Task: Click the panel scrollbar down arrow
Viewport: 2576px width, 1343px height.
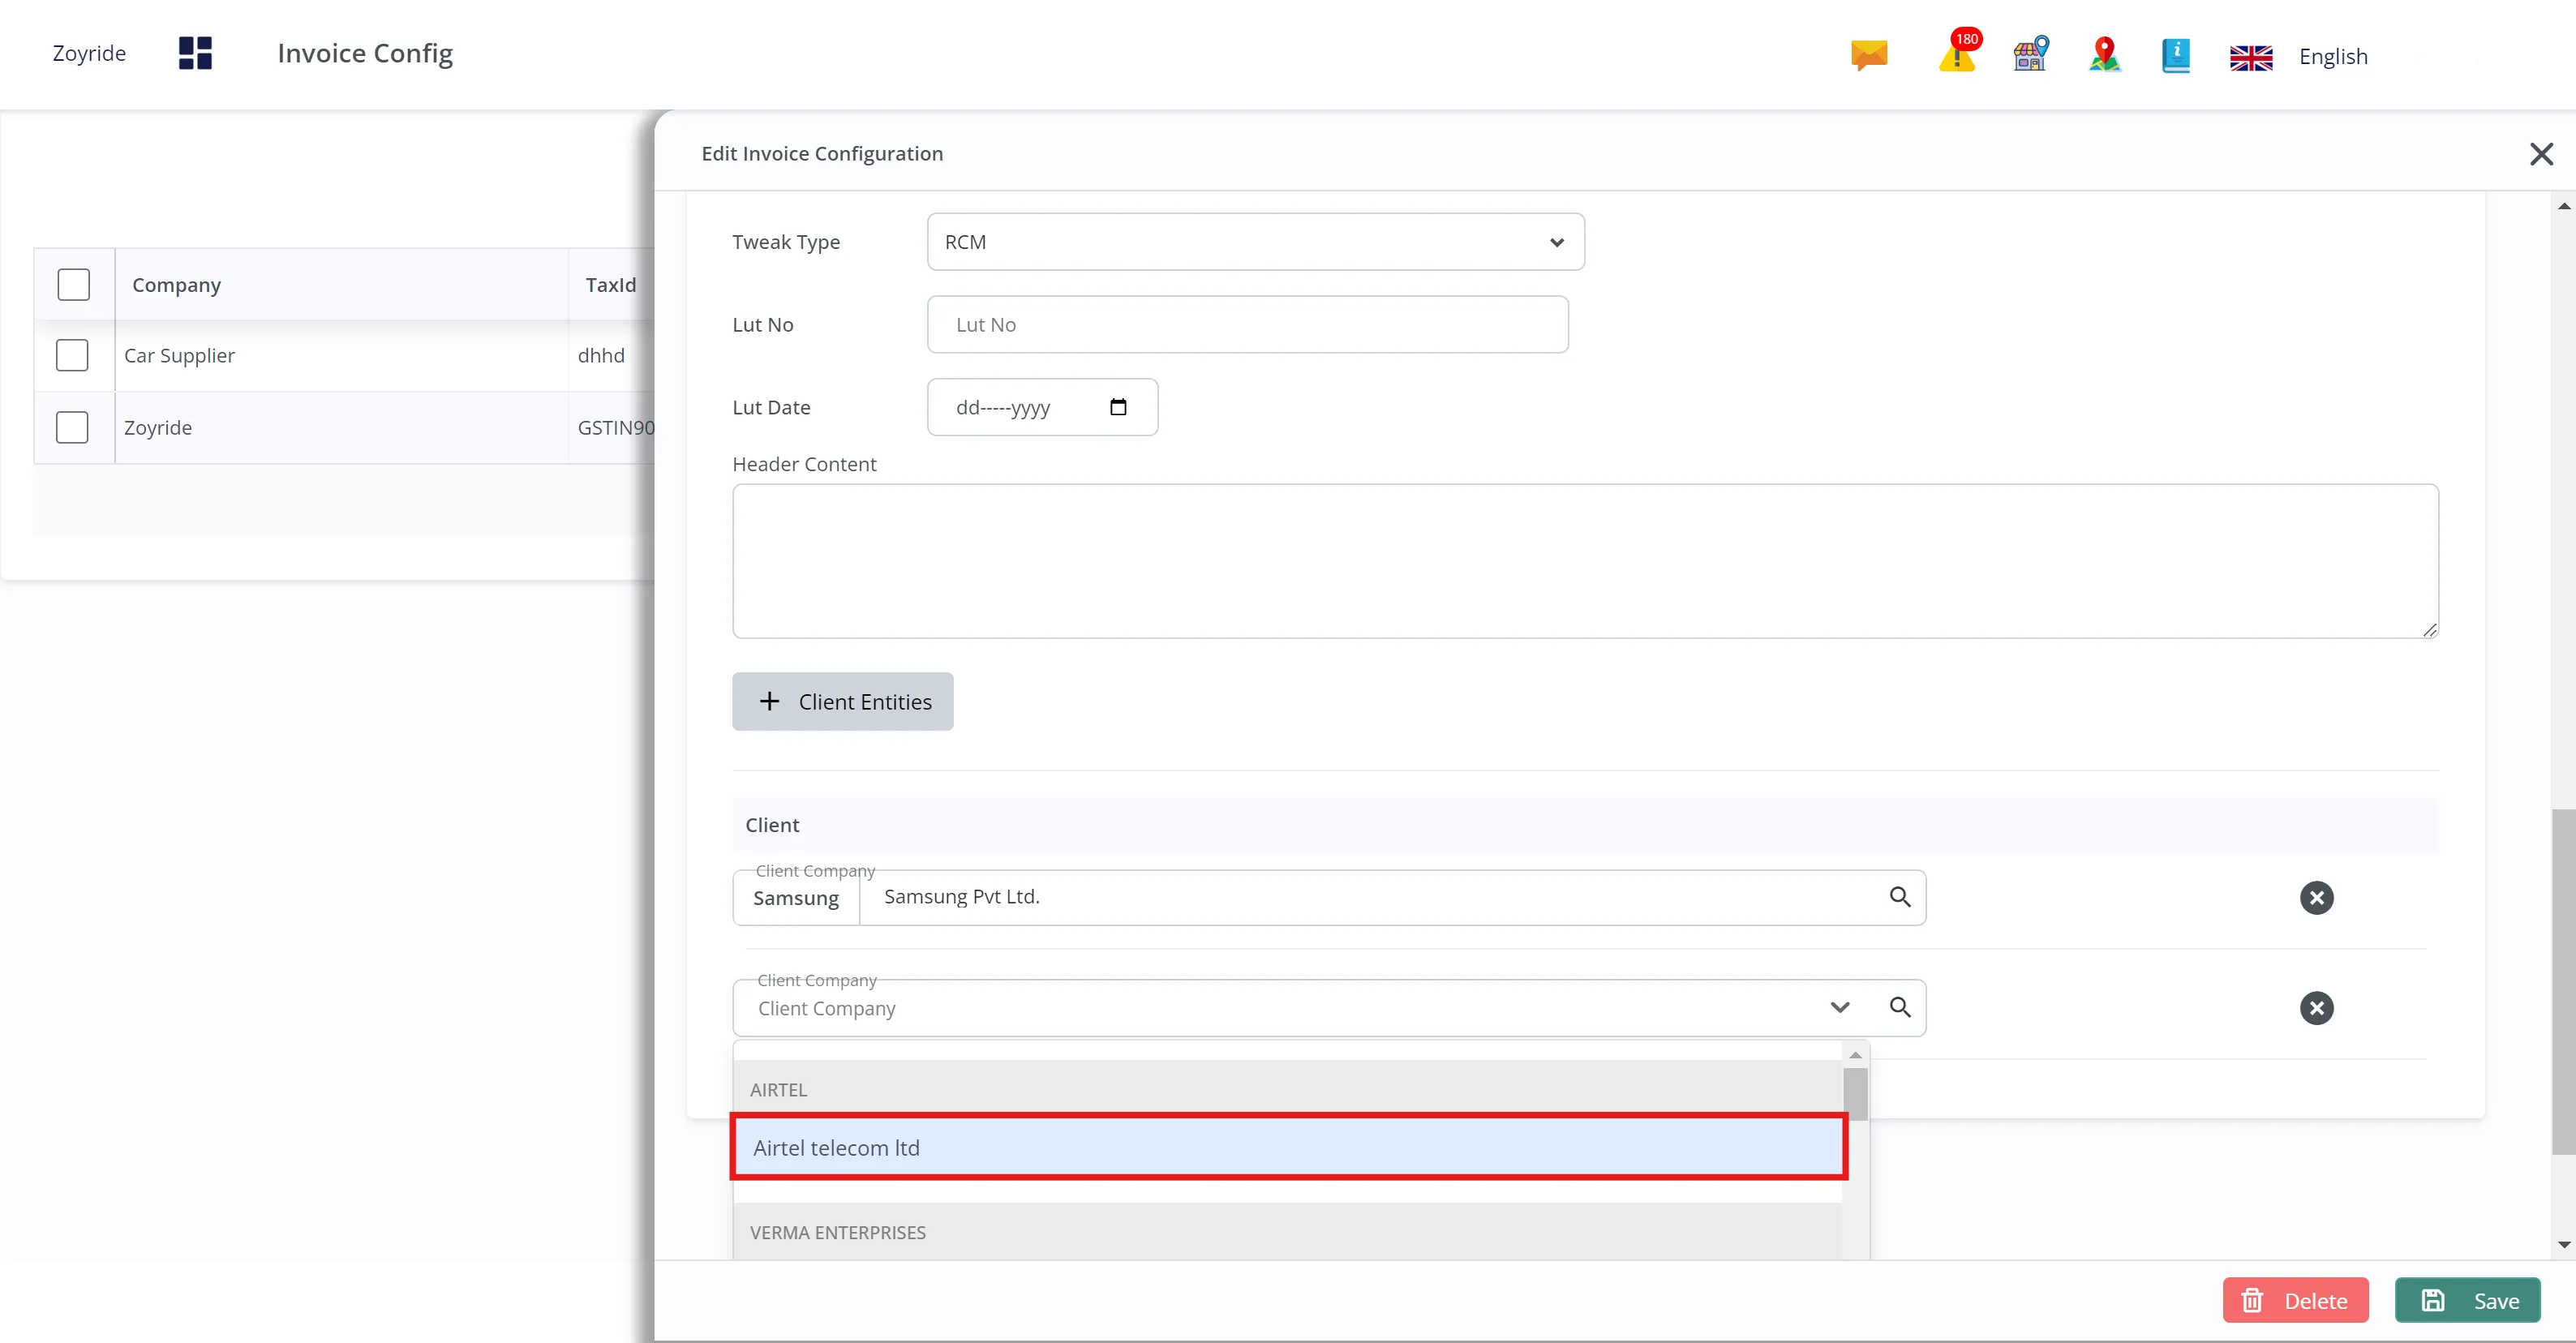Action: 2564,1245
